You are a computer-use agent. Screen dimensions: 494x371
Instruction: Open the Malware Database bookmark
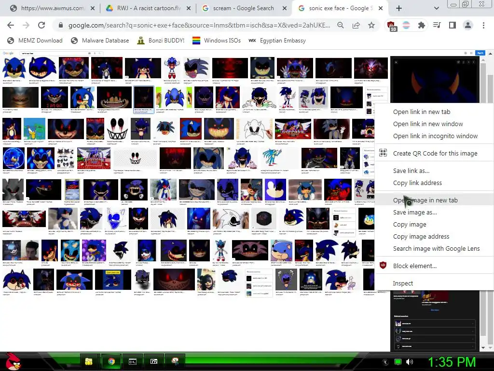tap(100, 41)
